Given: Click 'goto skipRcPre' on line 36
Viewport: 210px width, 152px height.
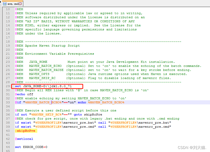Looking at the screenshot, I should [88, 115].
